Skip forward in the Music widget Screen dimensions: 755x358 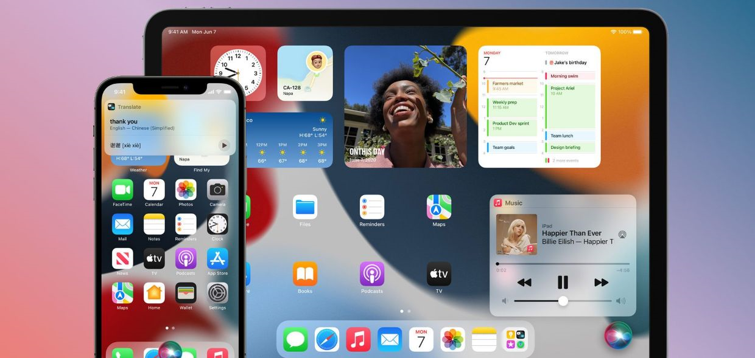(x=602, y=282)
